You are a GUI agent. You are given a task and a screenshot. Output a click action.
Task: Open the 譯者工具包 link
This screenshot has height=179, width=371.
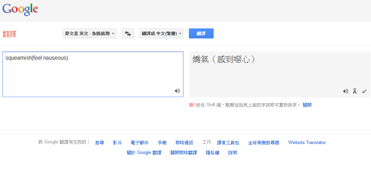click(228, 143)
